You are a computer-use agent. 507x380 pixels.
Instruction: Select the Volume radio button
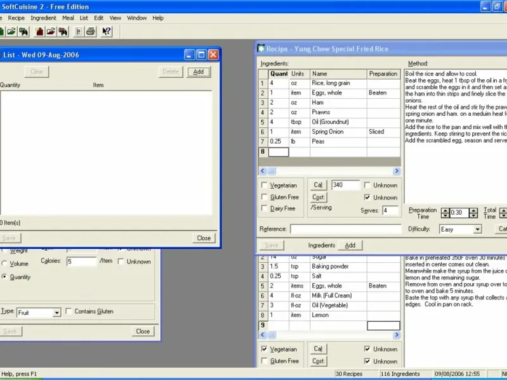(x=6, y=263)
